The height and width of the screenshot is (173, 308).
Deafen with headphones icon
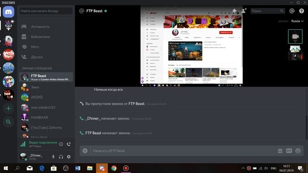coord(61,157)
